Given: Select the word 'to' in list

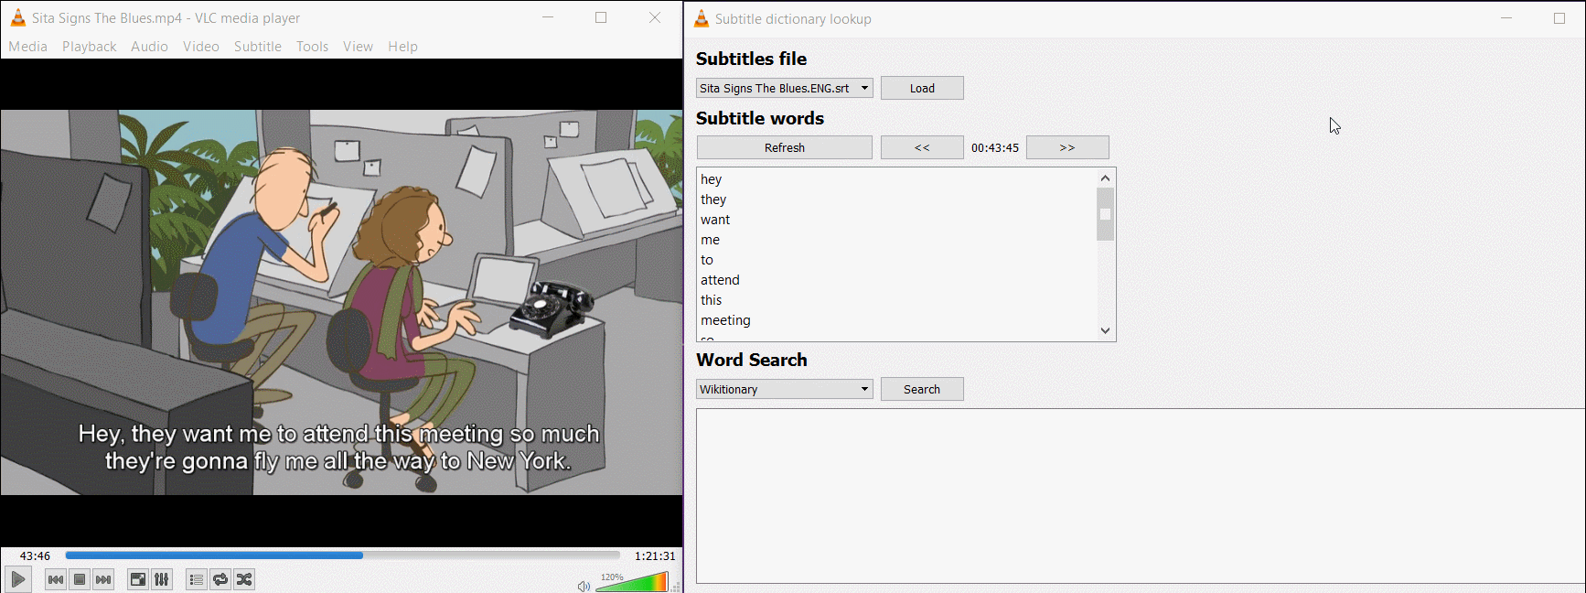Looking at the screenshot, I should click(707, 260).
